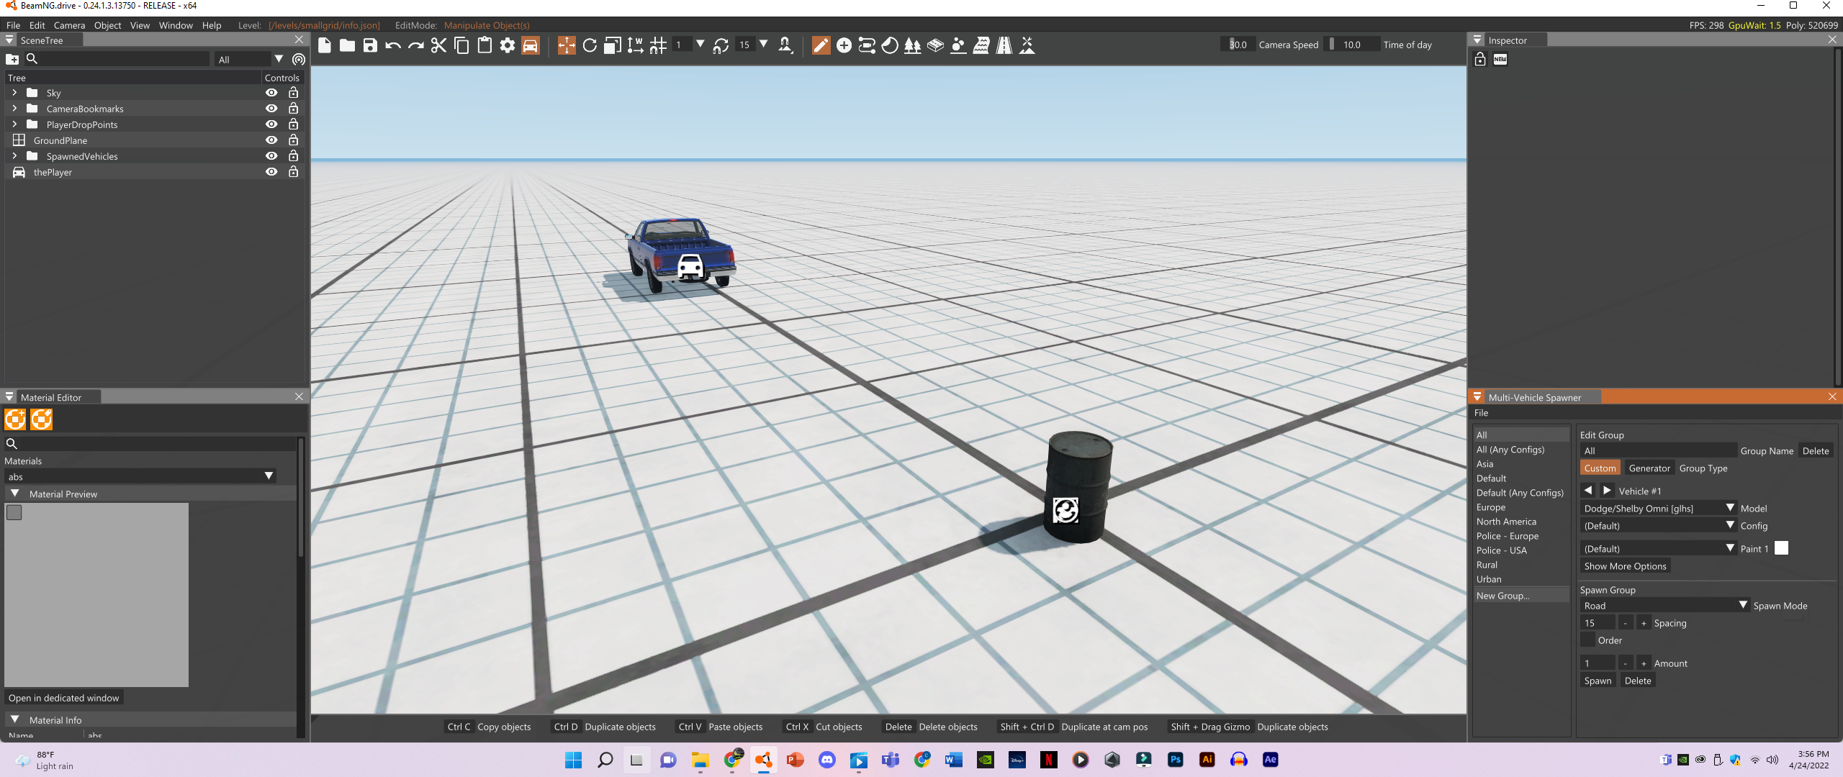Save the level with floppy icon
Image resolution: width=1843 pixels, height=777 pixels.
click(x=370, y=45)
